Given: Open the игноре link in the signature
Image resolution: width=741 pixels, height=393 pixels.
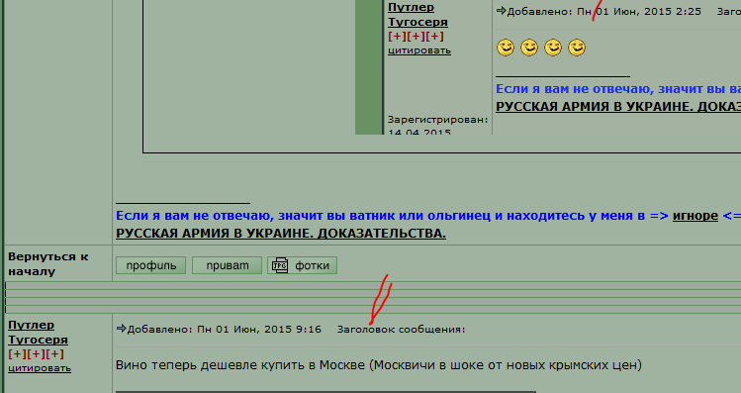Looking at the screenshot, I should 695,216.
